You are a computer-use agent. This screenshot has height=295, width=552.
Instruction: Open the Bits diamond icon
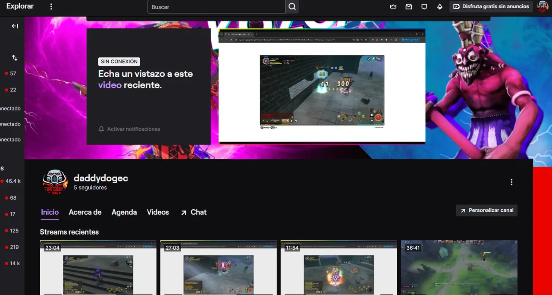click(439, 6)
